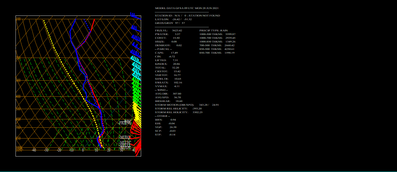397x172 pixels.
Task: Click the 400 pressure level label
Action: pos(18,96)
